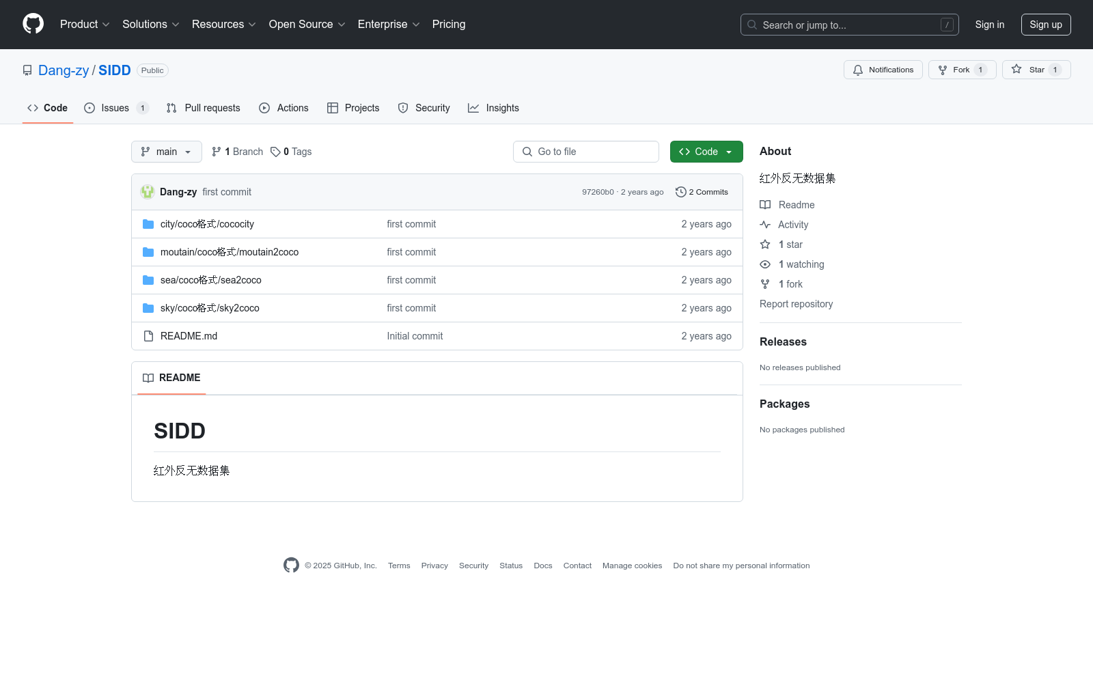Open the Projects tab
1093x683 pixels.
pyautogui.click(x=353, y=108)
